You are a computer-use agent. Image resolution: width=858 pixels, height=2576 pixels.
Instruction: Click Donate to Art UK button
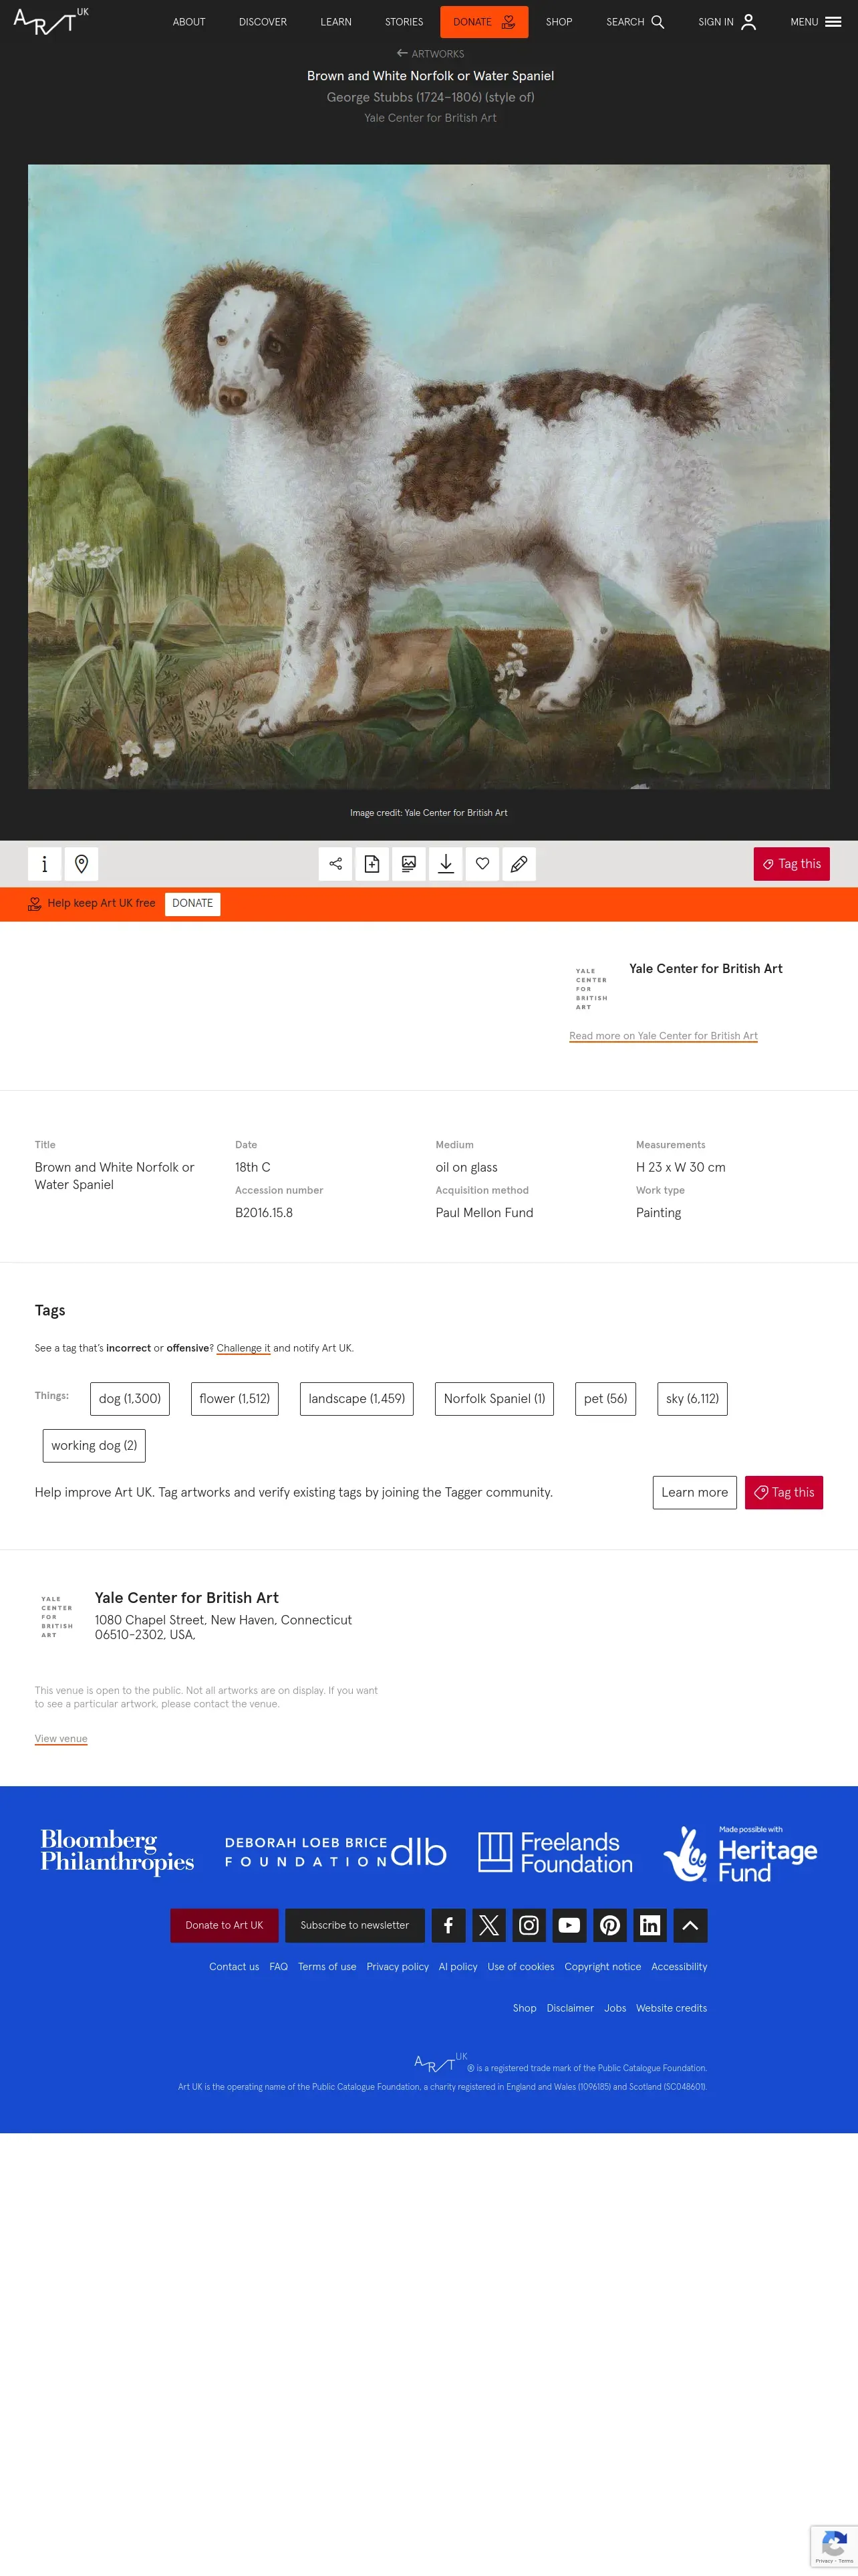click(224, 1925)
